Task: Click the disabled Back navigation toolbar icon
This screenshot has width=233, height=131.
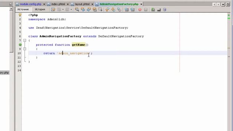Action: (x=59, y=9)
